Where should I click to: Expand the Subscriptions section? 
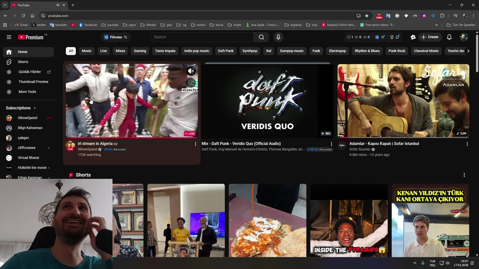pos(21,108)
